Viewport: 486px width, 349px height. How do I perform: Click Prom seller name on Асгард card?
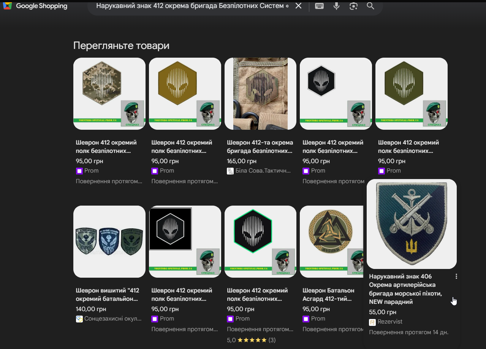point(318,319)
